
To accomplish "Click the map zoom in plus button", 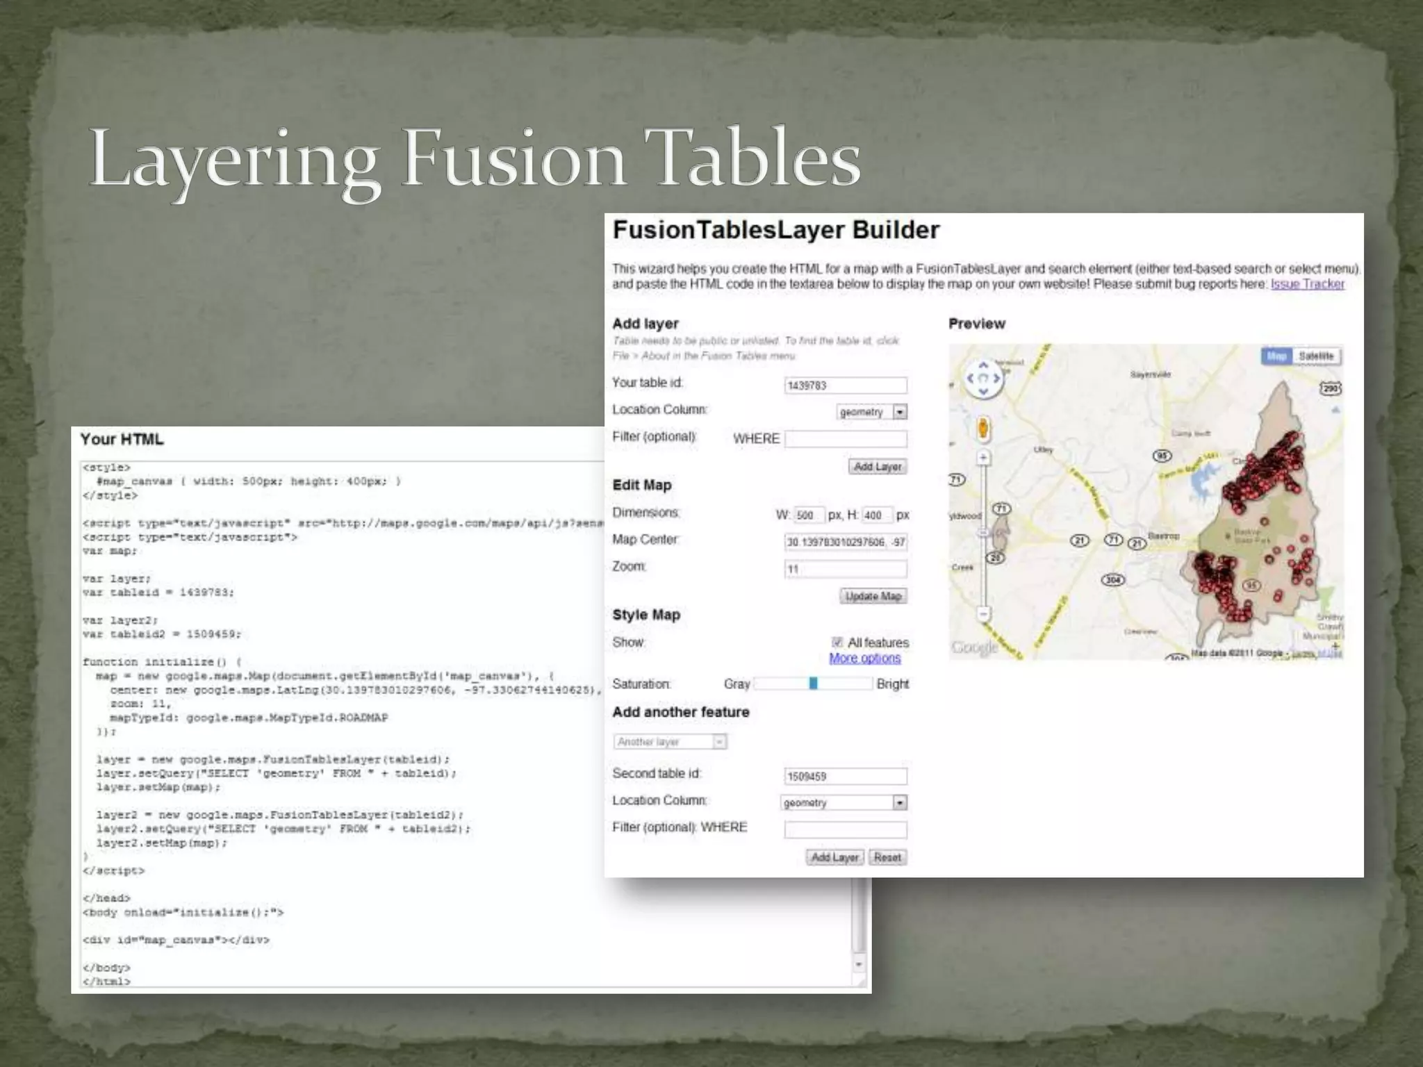I will (983, 458).
